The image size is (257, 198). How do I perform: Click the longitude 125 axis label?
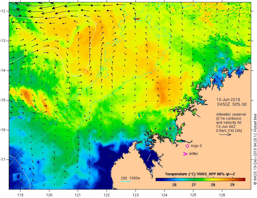coord(193,195)
